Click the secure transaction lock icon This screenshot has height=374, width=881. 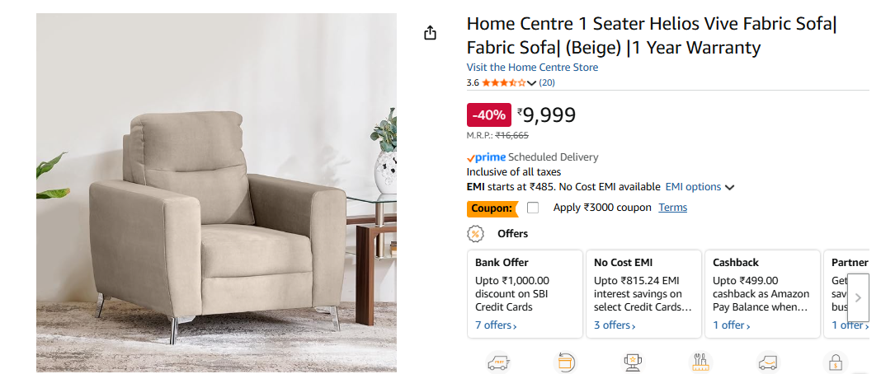pyautogui.click(x=836, y=362)
